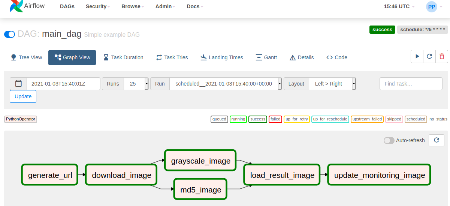Click the Update button

[23, 96]
